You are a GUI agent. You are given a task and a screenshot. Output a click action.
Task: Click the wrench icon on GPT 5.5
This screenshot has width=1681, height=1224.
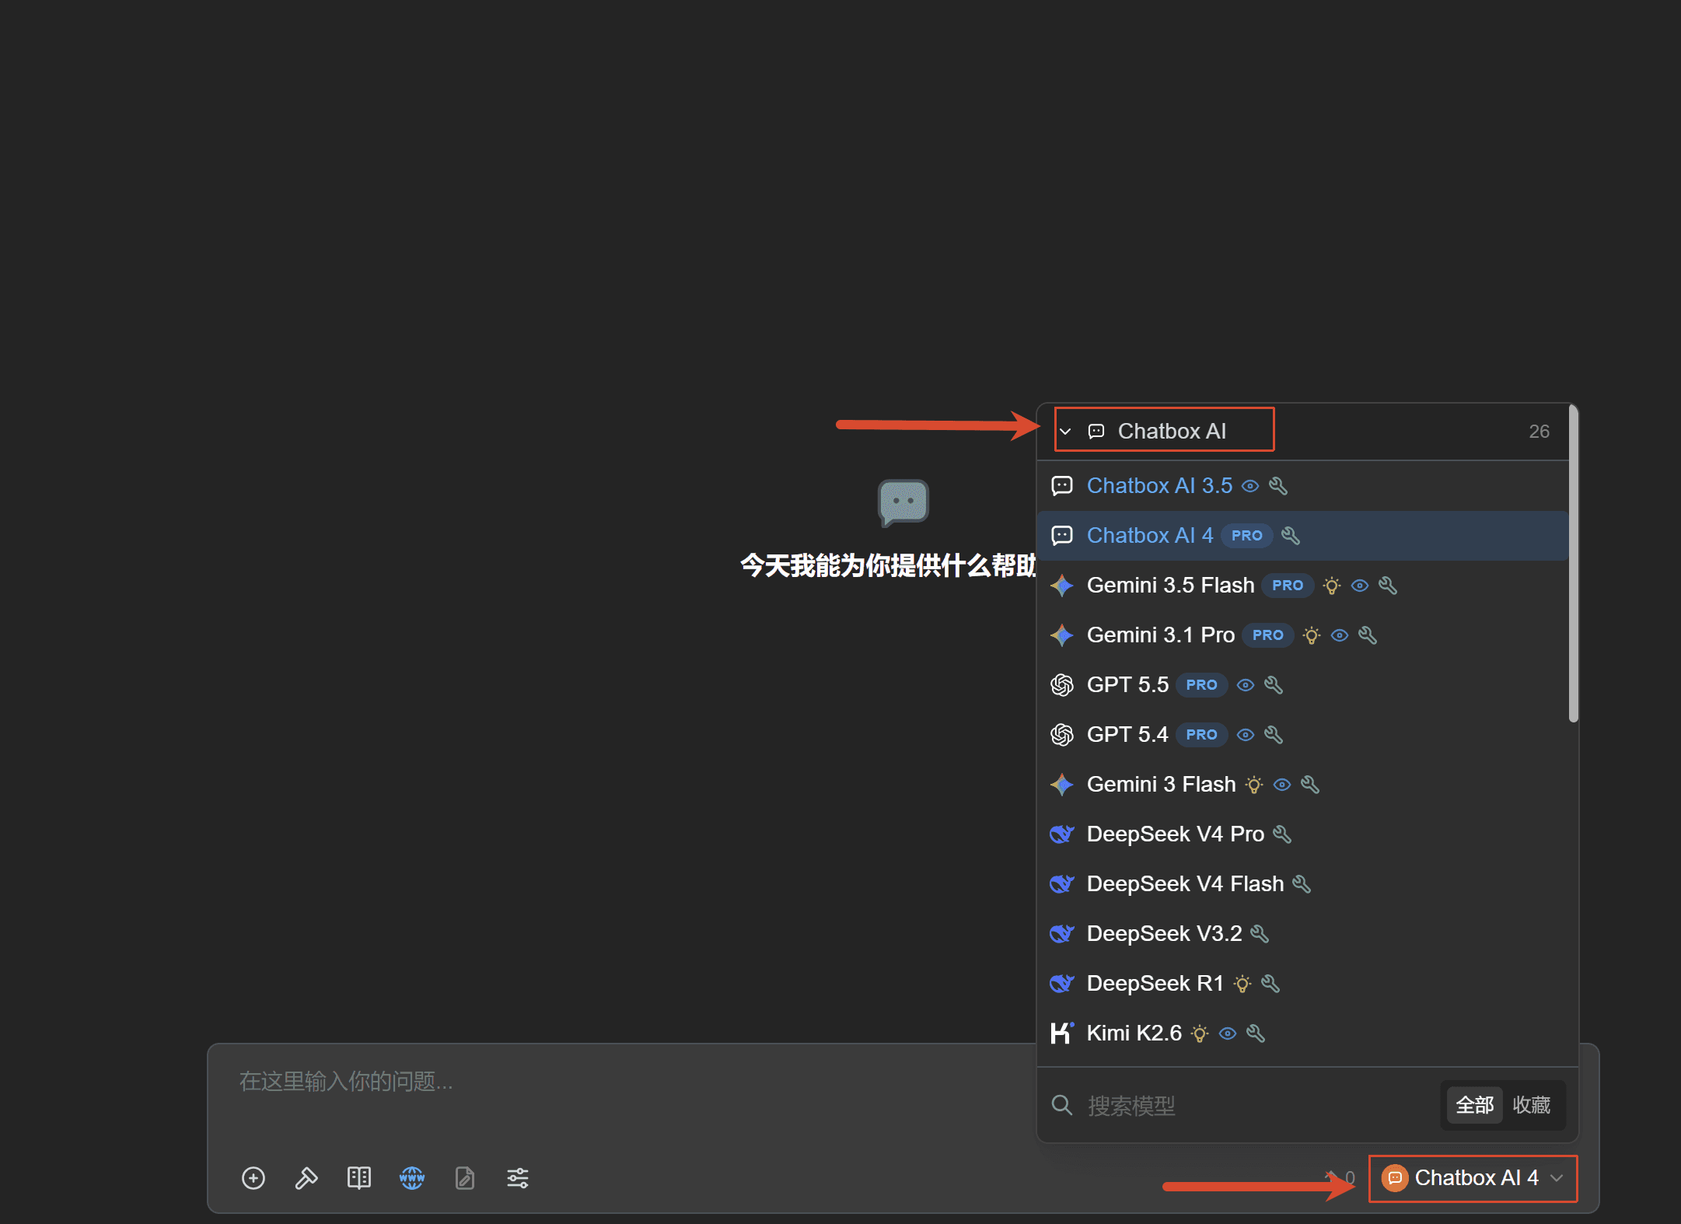(1274, 685)
